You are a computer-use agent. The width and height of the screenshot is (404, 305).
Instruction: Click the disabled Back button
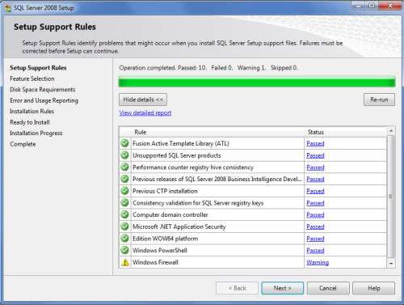[x=237, y=288]
